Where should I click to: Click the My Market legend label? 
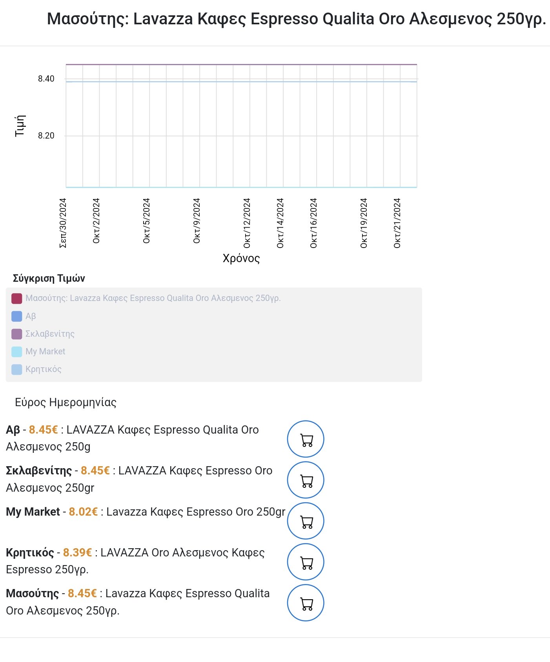(45, 352)
